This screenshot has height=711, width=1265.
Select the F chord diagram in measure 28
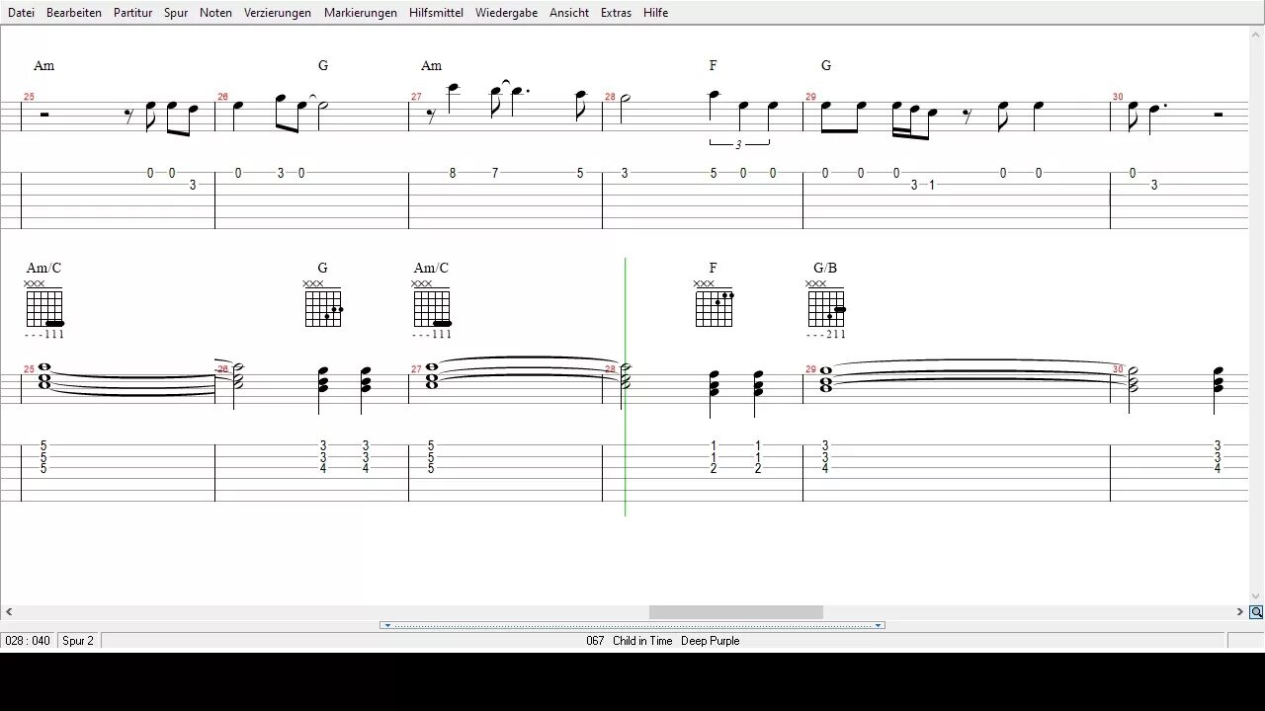point(714,304)
